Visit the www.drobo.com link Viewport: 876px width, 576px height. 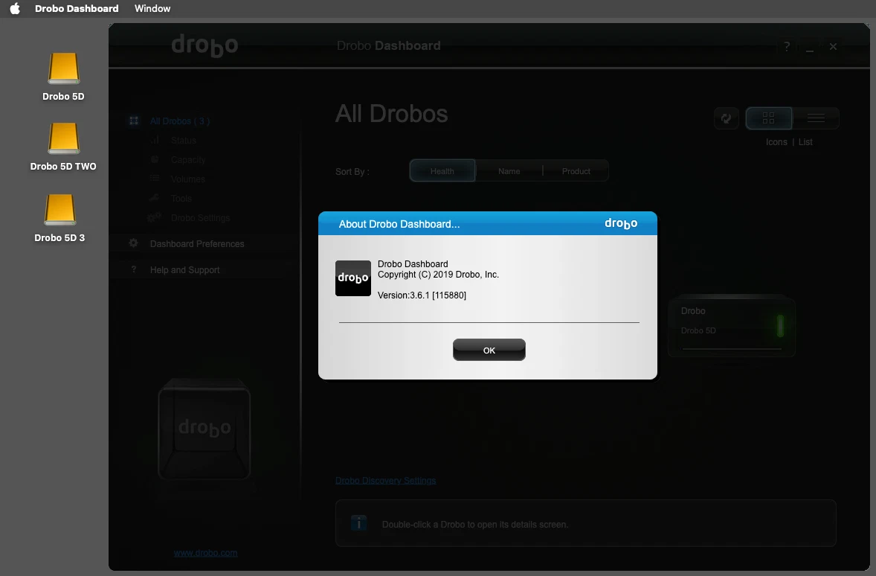205,553
